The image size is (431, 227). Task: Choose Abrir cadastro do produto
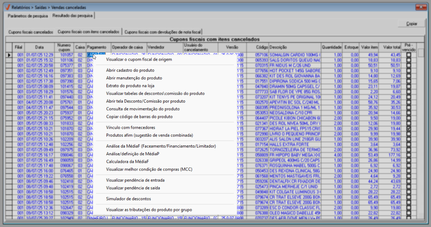click(130, 71)
